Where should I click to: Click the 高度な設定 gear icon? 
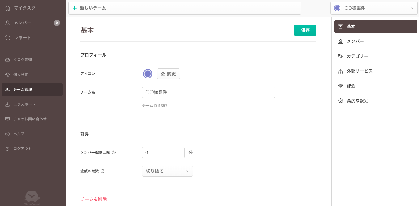341,101
